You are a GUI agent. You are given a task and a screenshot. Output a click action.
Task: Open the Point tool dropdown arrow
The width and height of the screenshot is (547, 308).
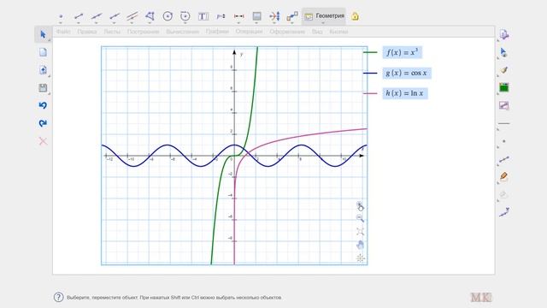61,23
